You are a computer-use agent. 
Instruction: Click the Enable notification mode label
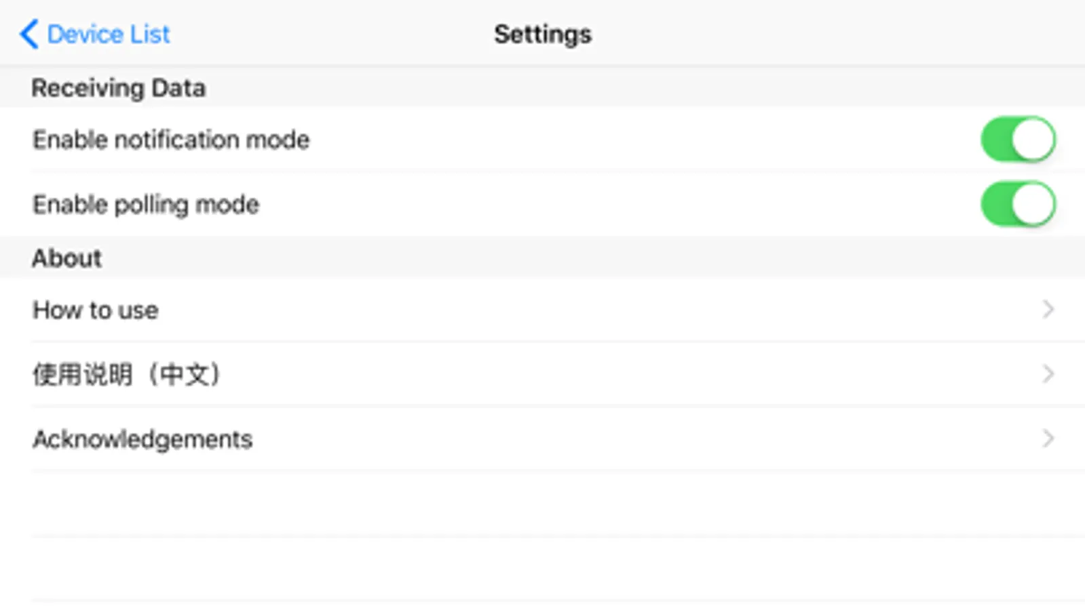pos(171,140)
